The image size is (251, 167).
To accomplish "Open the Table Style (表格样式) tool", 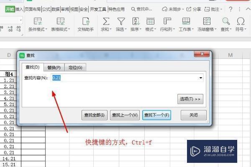I will pos(61,21).
